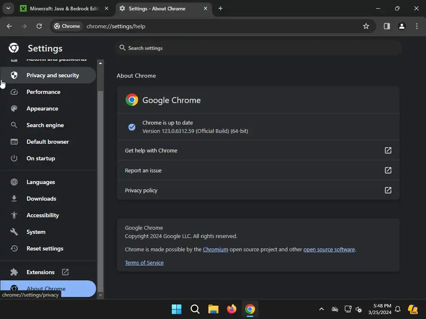Open a new browser tab
The width and height of the screenshot is (426, 319).
coord(220,9)
